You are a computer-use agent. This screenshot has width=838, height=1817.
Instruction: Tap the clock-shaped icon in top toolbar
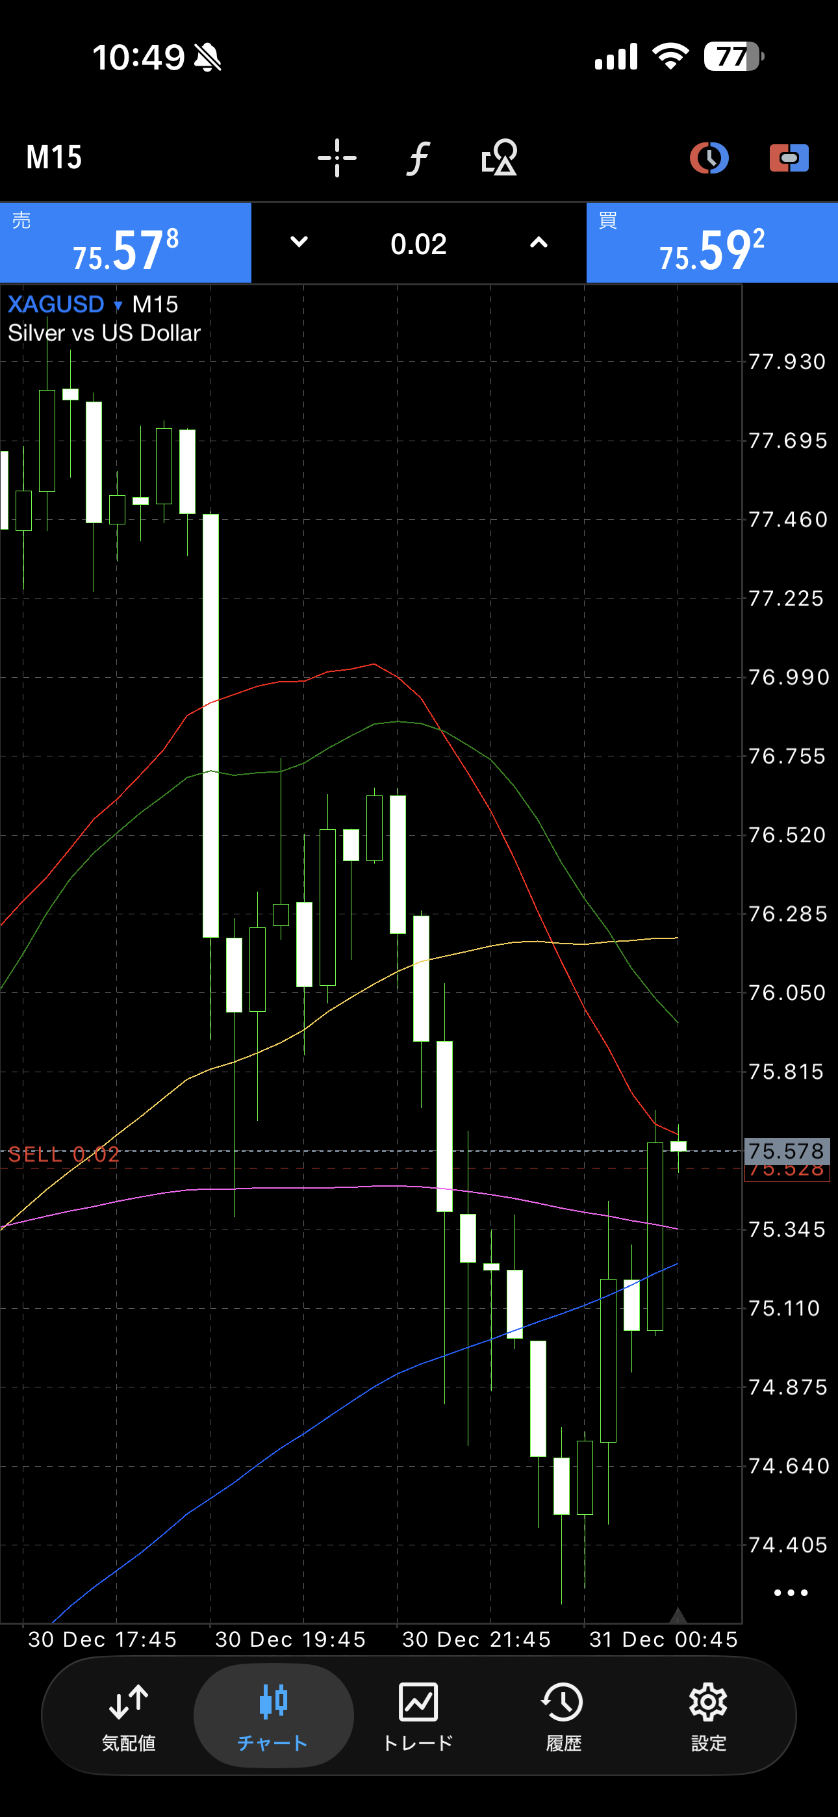(708, 157)
